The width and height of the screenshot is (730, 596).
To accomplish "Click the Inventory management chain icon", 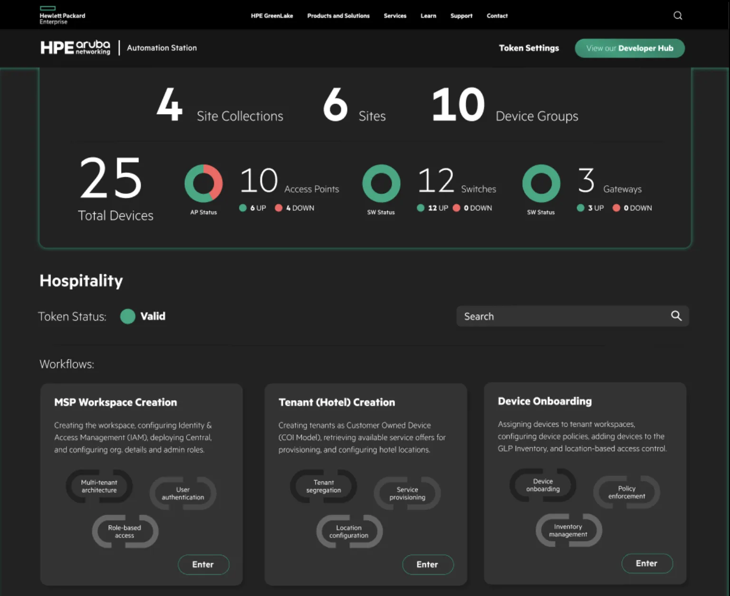I will (568, 530).
